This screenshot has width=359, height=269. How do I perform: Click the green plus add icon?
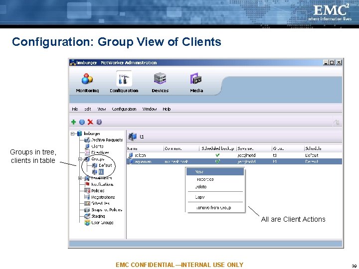click(x=73, y=122)
